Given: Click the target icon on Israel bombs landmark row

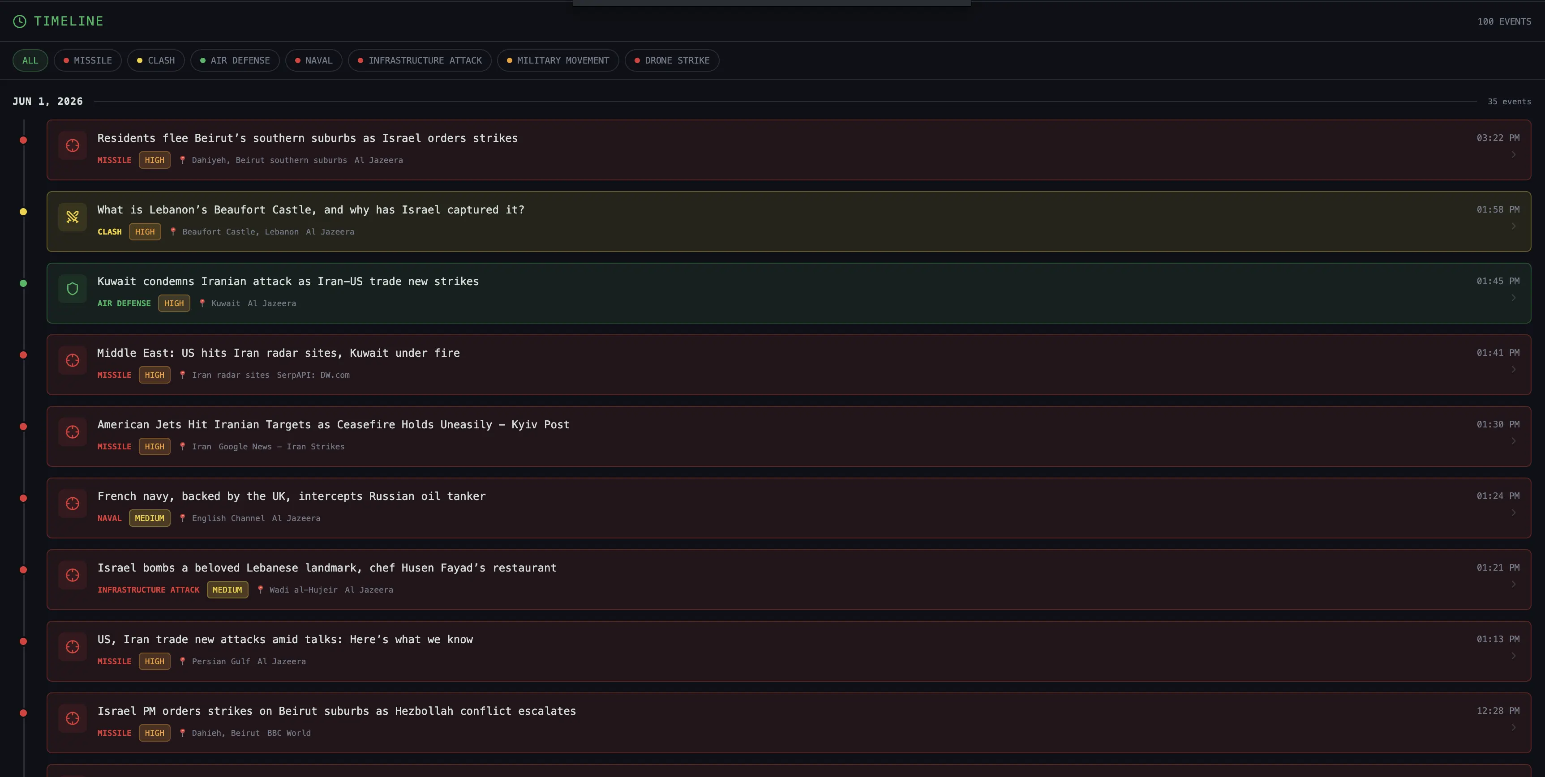Looking at the screenshot, I should tap(73, 576).
